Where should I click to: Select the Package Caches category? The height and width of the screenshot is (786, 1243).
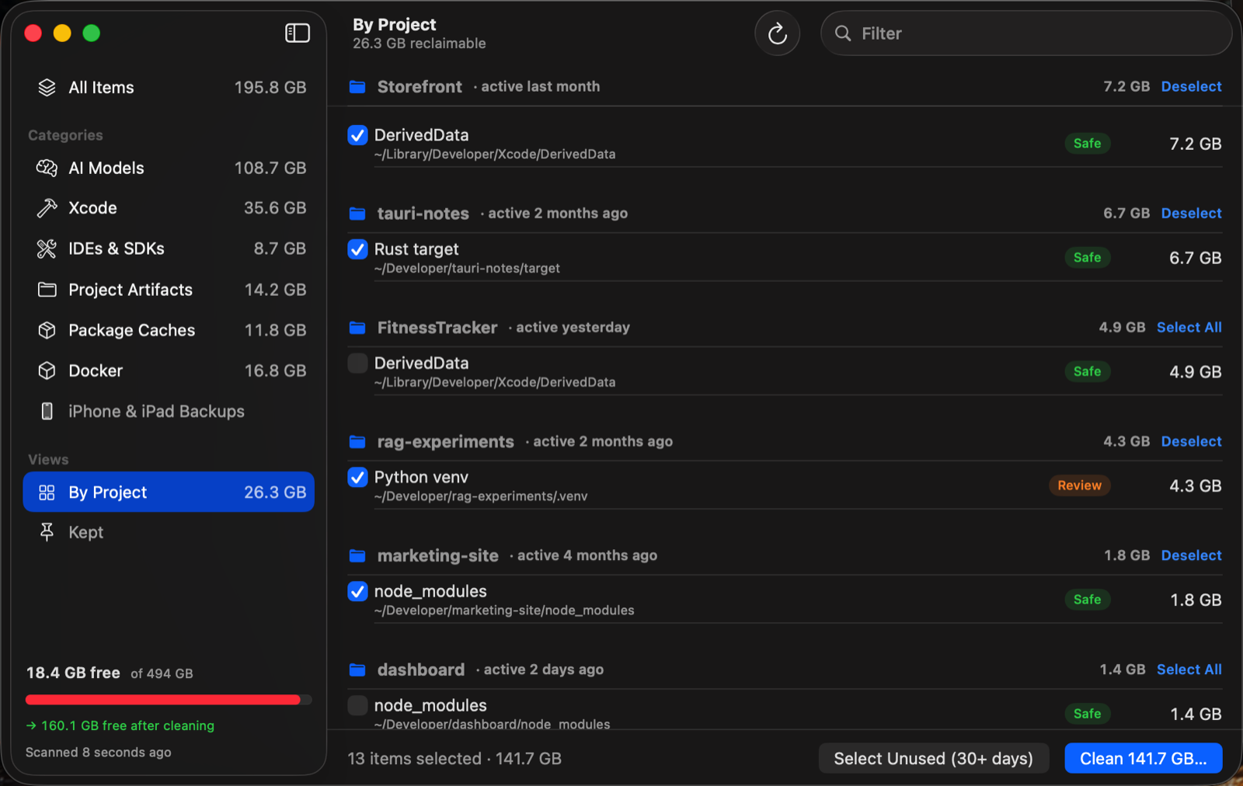[169, 330]
